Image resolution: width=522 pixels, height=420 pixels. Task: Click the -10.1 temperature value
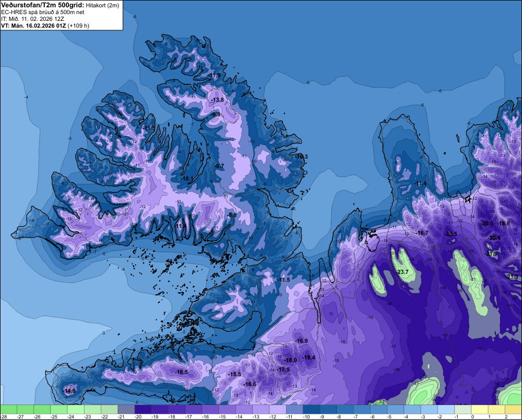point(187,178)
